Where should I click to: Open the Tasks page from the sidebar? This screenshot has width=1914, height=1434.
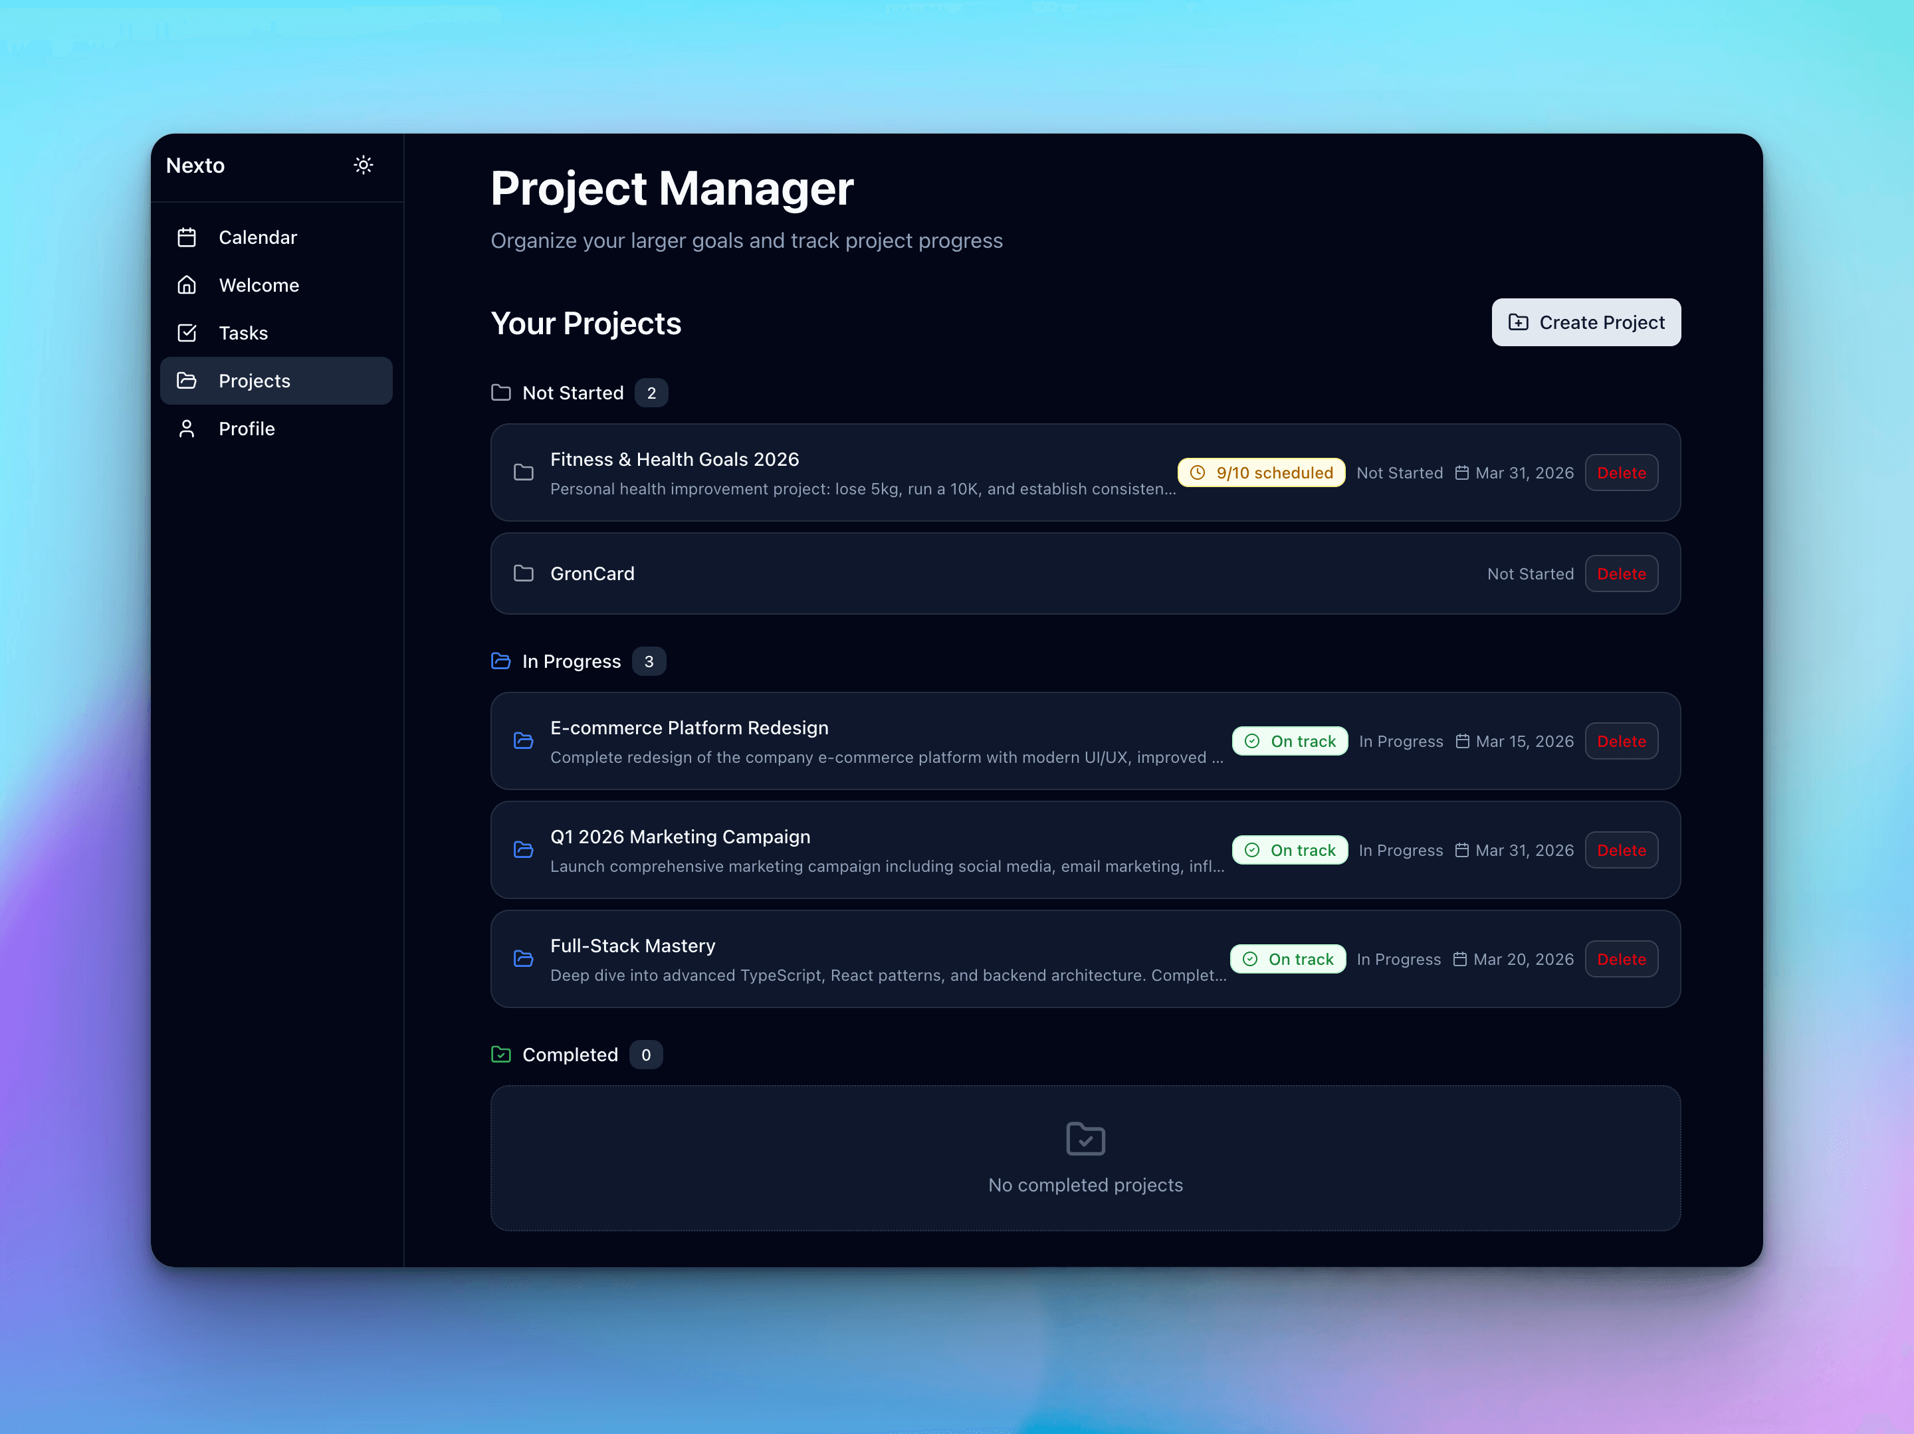[x=243, y=332]
